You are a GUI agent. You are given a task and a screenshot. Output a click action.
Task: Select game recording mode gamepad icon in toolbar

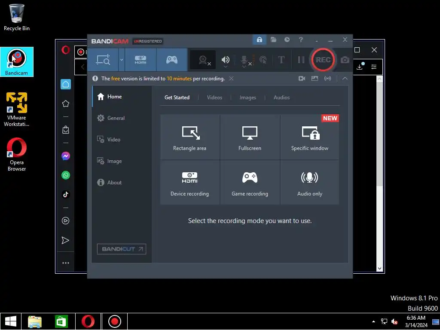(x=172, y=60)
